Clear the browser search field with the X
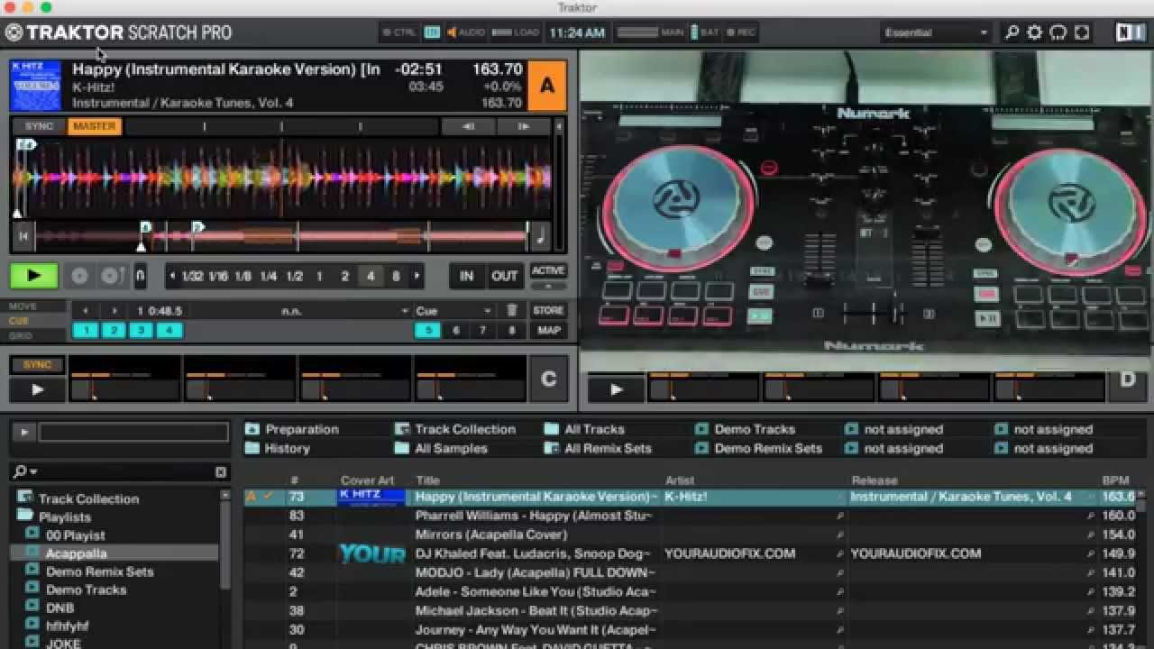 [x=221, y=471]
